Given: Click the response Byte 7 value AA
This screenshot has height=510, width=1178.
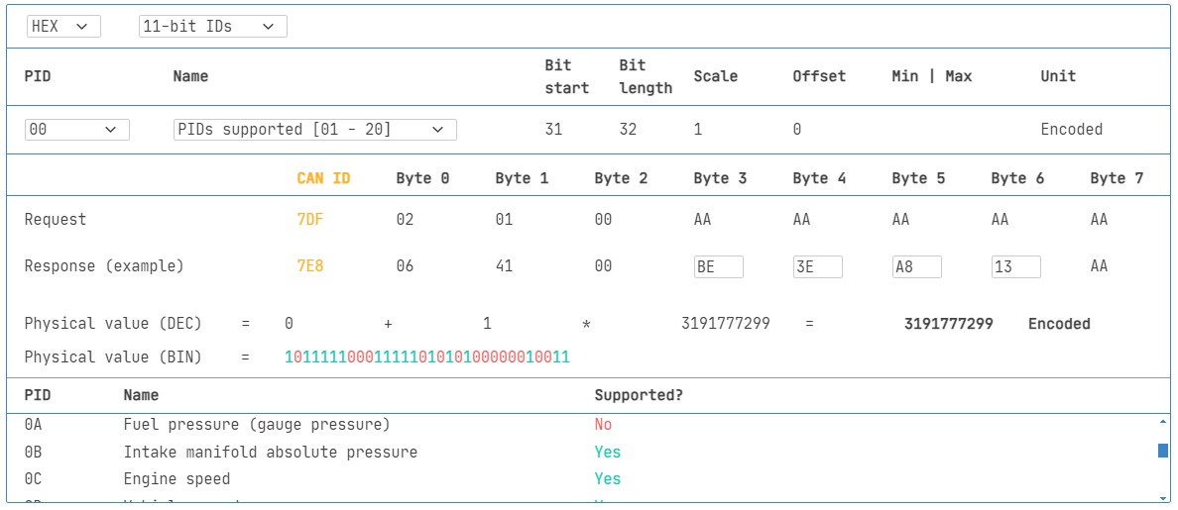Looking at the screenshot, I should pyautogui.click(x=1099, y=266).
